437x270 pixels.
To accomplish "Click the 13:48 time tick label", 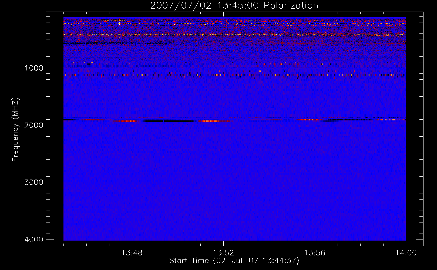I will (x=132, y=253).
